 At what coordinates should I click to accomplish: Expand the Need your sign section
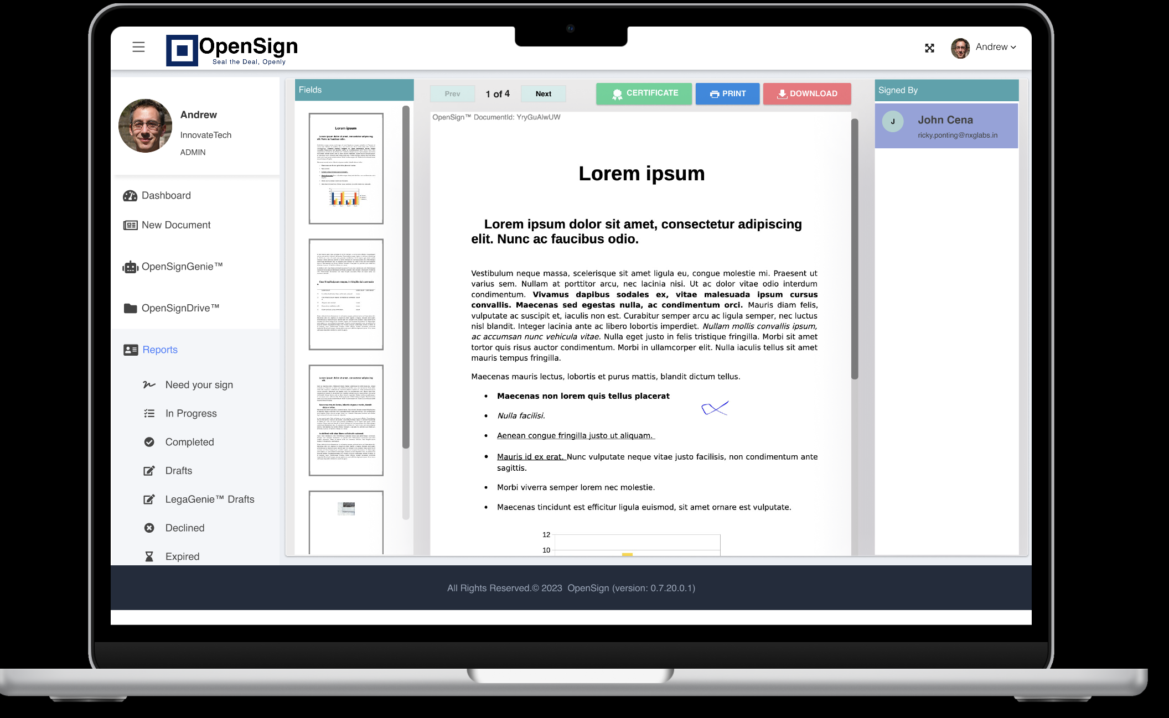[198, 385]
